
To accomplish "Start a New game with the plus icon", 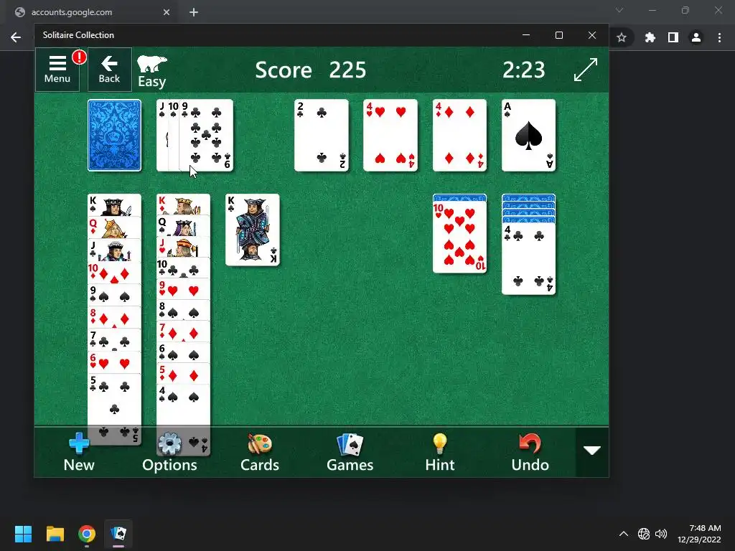I will pos(79,452).
